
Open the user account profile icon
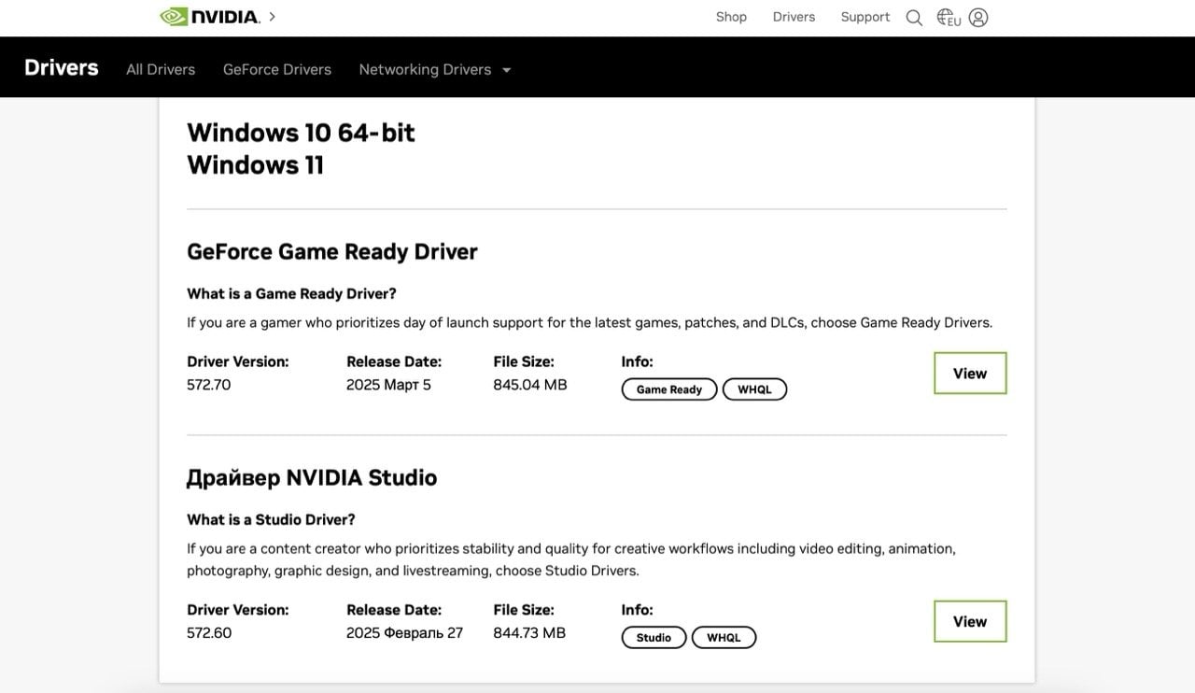pyautogui.click(x=978, y=18)
